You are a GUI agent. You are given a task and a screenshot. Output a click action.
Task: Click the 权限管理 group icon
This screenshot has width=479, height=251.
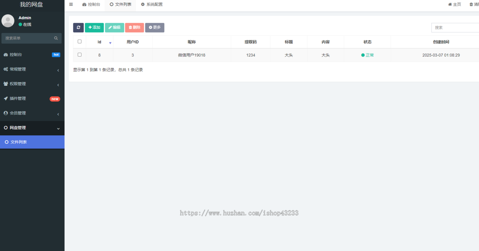coord(6,84)
